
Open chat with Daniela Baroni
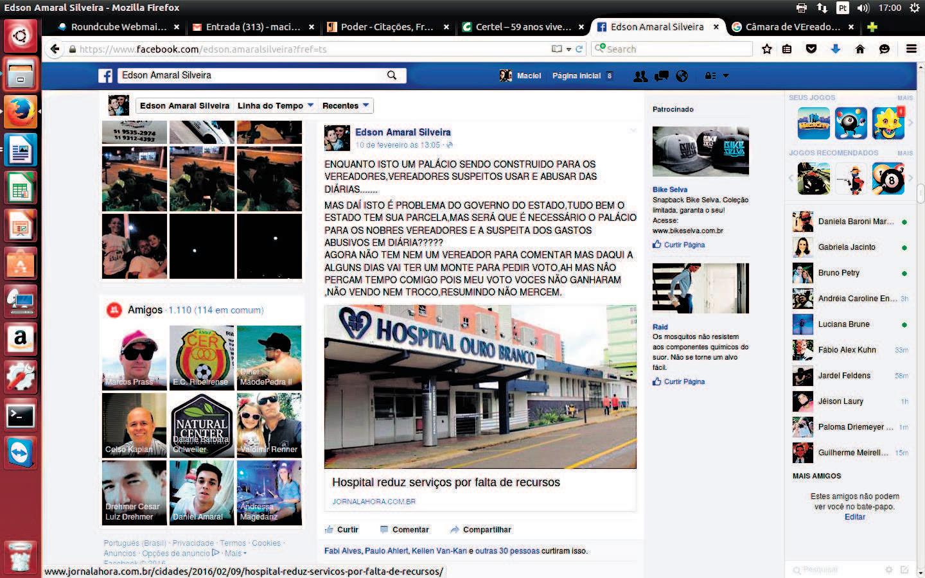coord(849,222)
